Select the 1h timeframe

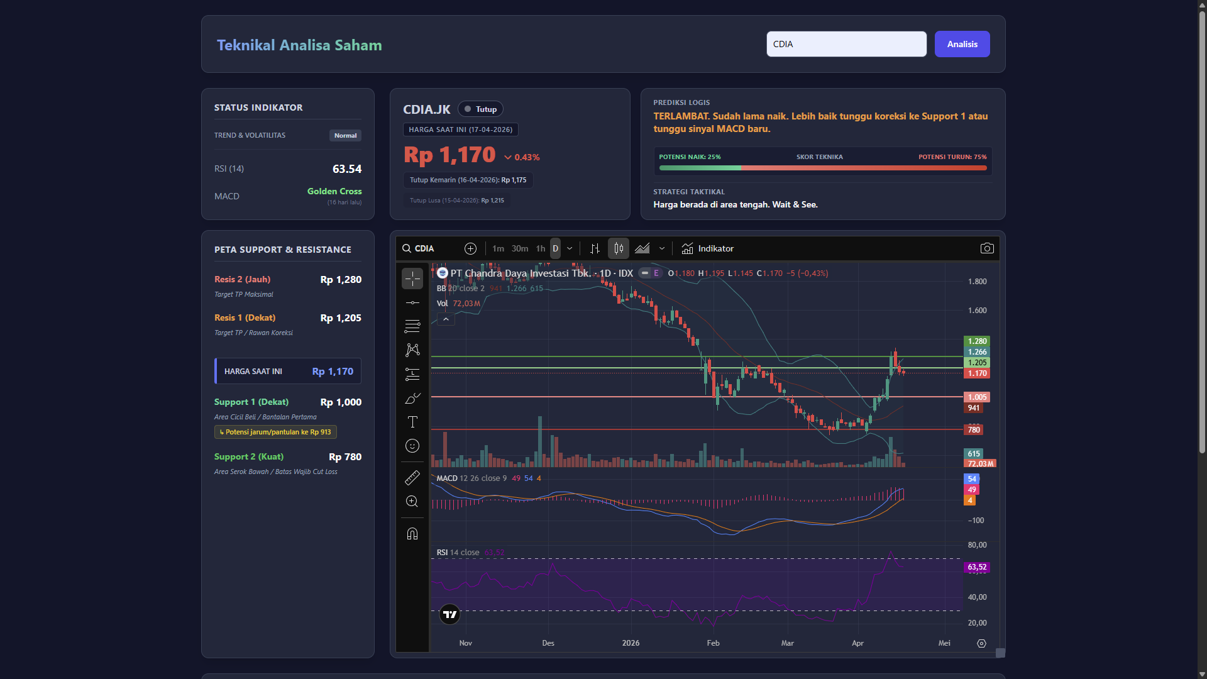pyautogui.click(x=540, y=248)
